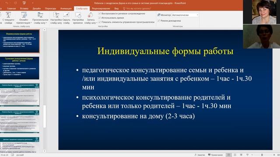This screenshot has height=157, width=280.
Task: Click Record slide show (Запись слайд-шоу)
Action: point(91,18)
